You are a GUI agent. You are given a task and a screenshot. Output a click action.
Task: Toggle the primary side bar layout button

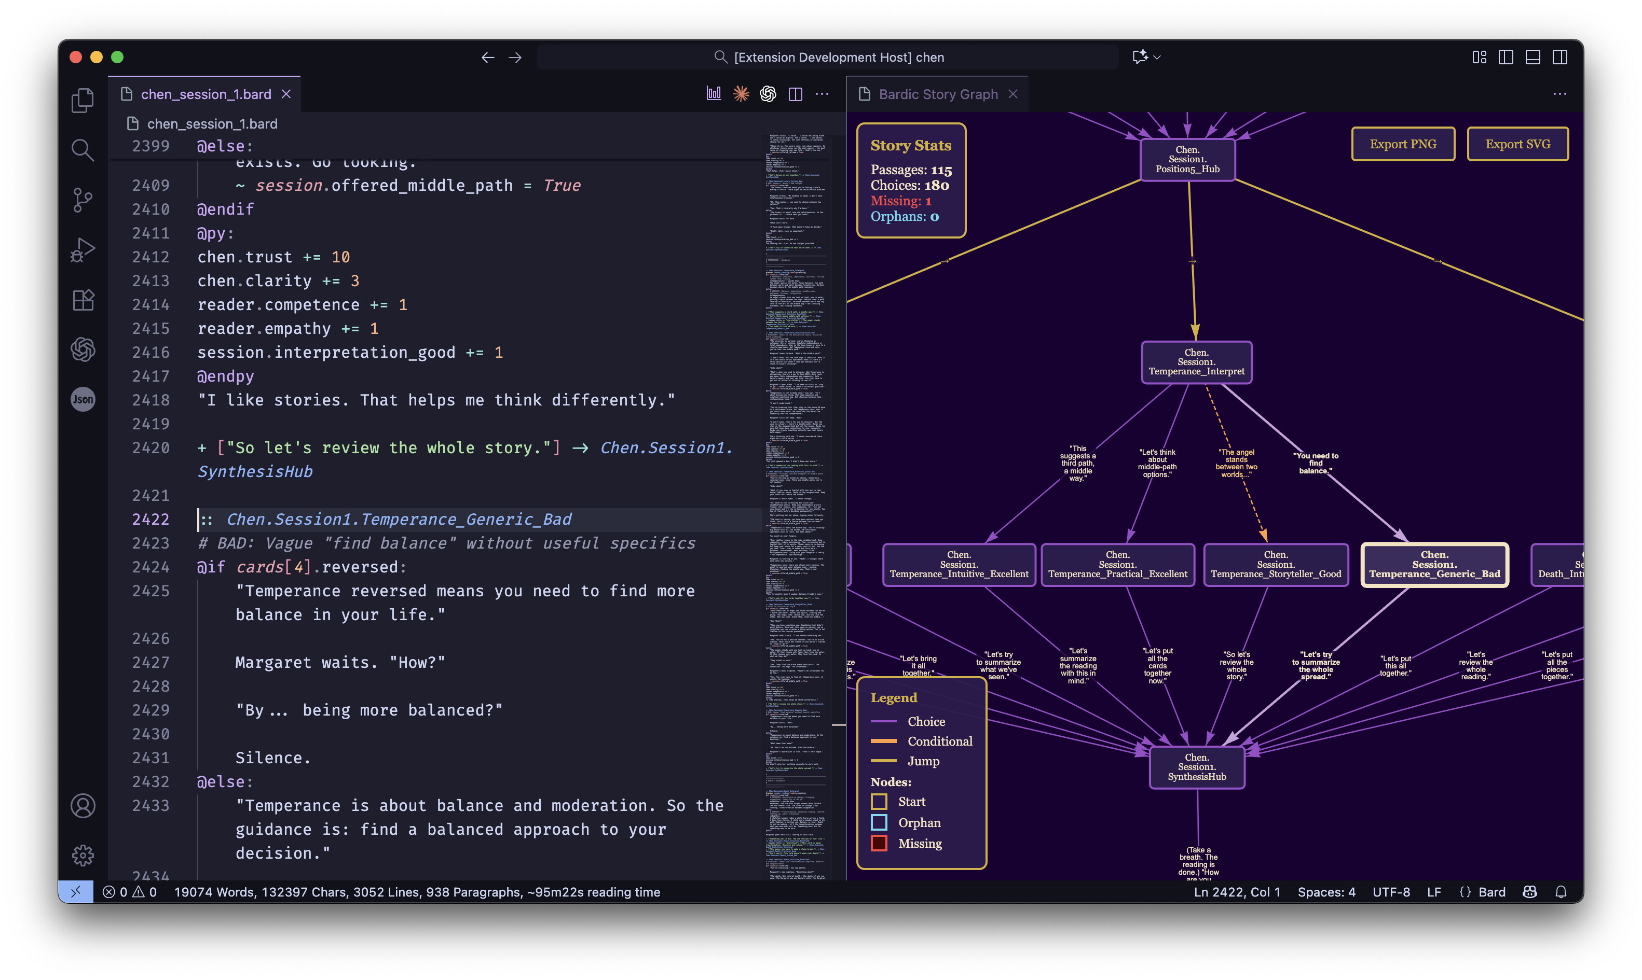[x=1505, y=58]
